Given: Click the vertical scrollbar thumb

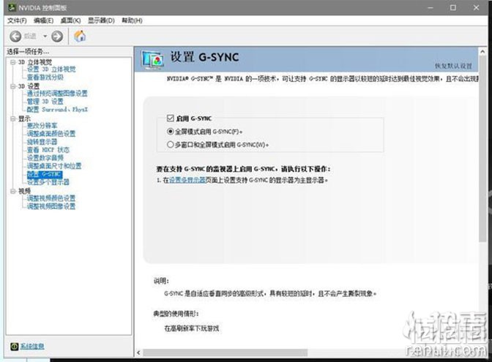Looking at the screenshot, I should tap(483, 149).
